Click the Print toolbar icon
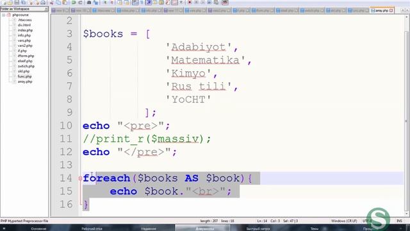410x231 pixels. (43, 3)
